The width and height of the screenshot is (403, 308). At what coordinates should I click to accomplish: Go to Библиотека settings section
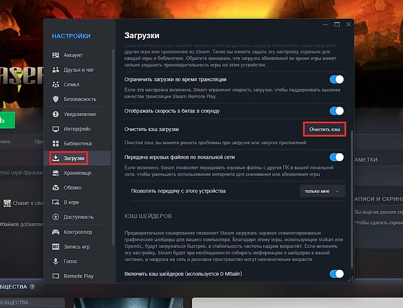pyautogui.click(x=77, y=144)
